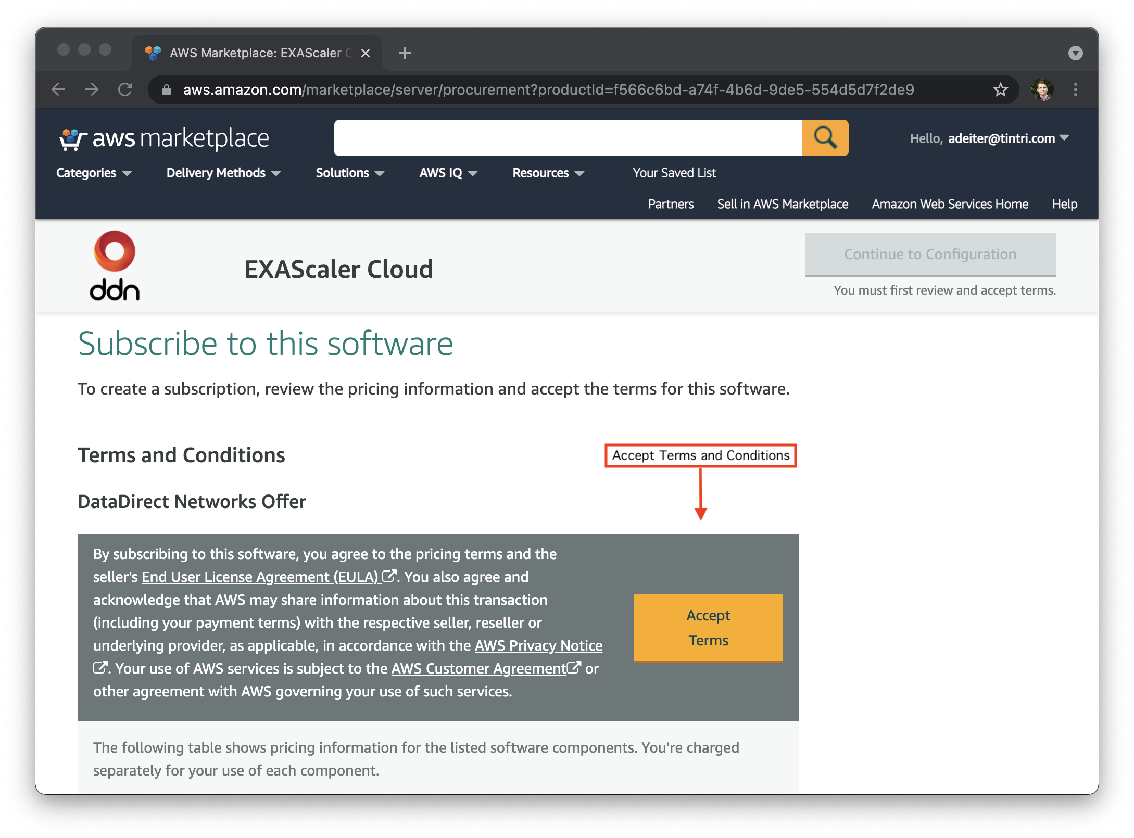
Task: Close the AWS Marketplace browser tab
Action: click(366, 53)
